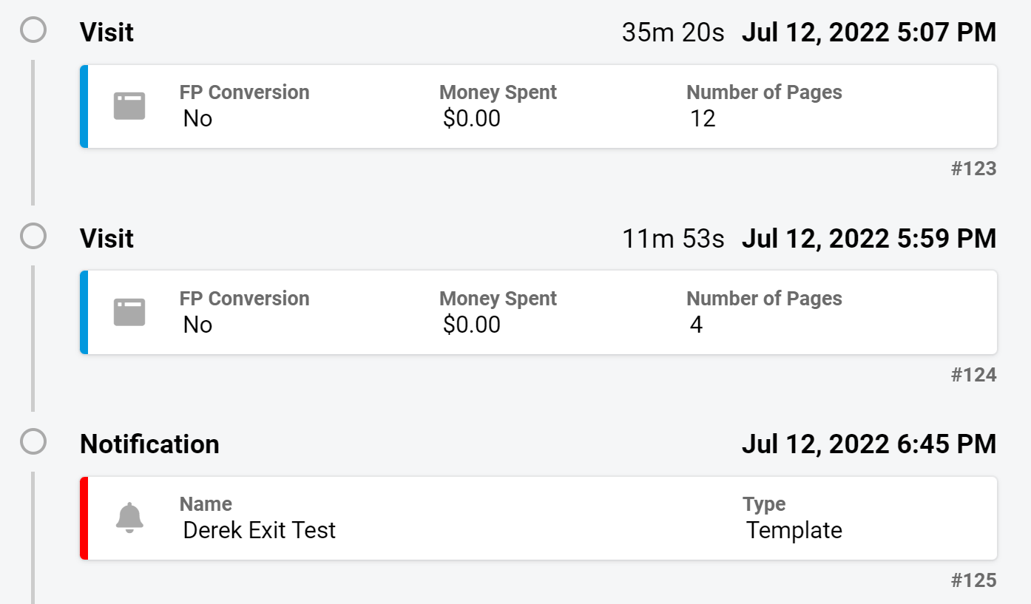
Task: Open the Notification event heading
Action: click(x=149, y=444)
